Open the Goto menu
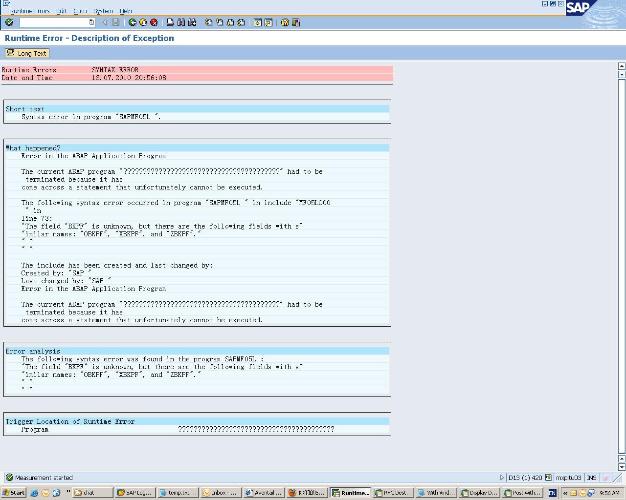626x500 pixels. point(80,11)
